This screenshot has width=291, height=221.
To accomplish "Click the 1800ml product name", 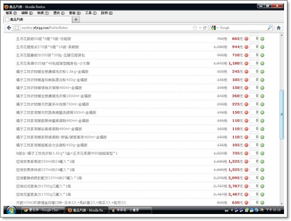I will 54,96.
